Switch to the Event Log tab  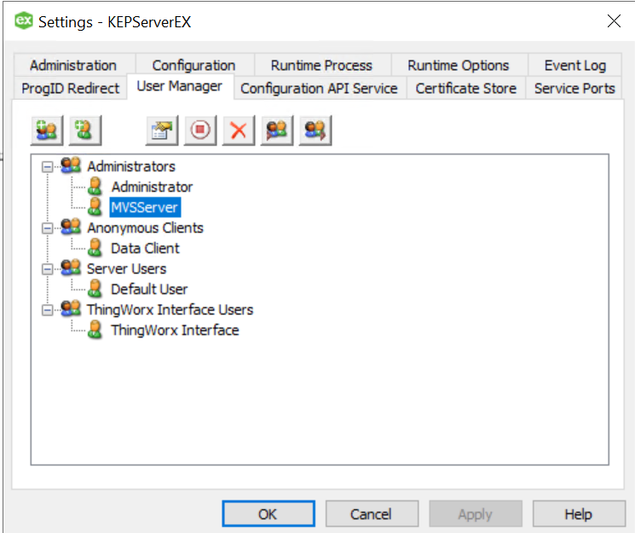tap(574, 65)
